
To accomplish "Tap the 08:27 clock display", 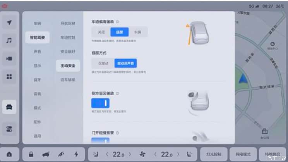I will pyautogui.click(x=267, y=6).
